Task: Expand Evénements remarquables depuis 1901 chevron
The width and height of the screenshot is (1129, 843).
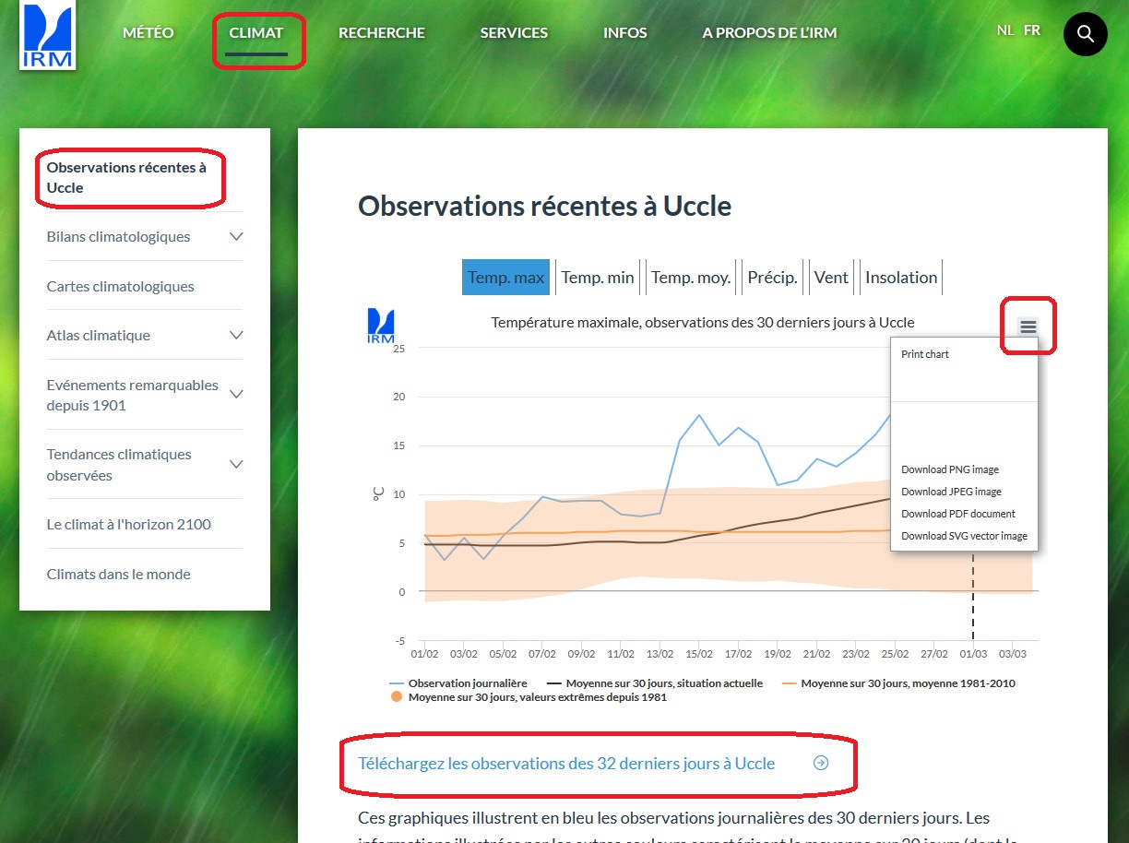Action: [236, 395]
